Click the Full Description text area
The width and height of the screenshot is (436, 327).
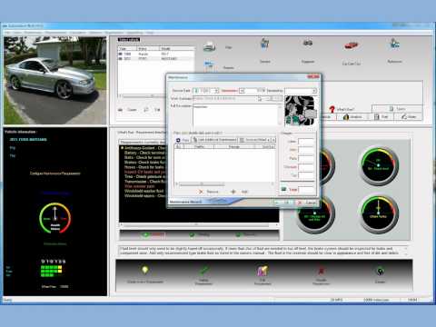click(236, 115)
